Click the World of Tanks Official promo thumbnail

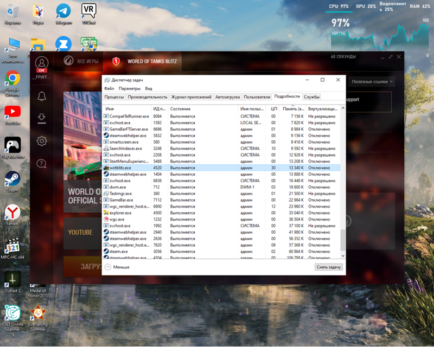(82, 152)
